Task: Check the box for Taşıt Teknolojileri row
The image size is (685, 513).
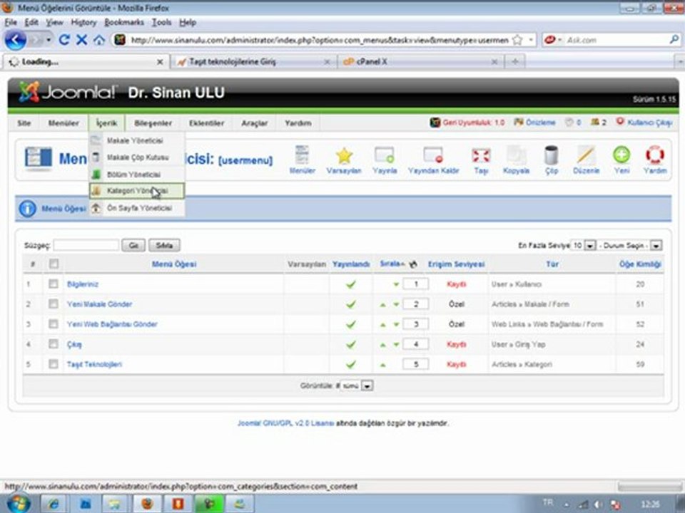Action: pos(54,364)
